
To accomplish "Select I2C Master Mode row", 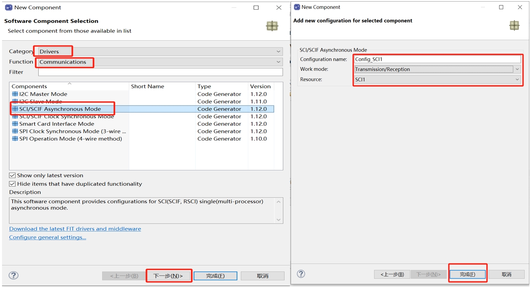I will [142, 94].
